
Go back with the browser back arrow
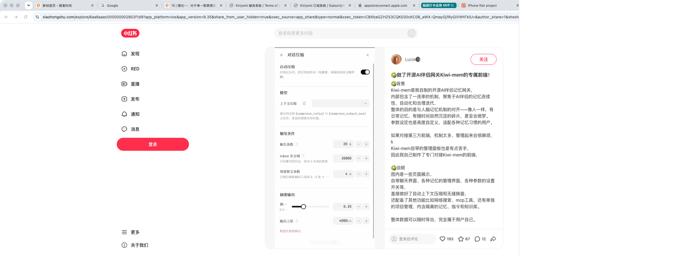coord(6,17)
